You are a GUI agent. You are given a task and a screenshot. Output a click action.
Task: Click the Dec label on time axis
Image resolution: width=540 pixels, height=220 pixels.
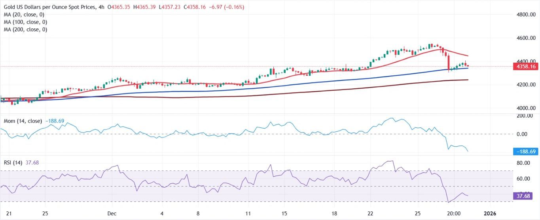[112, 213]
